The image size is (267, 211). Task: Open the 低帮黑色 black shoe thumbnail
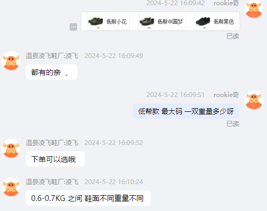pyautogui.click(x=203, y=21)
